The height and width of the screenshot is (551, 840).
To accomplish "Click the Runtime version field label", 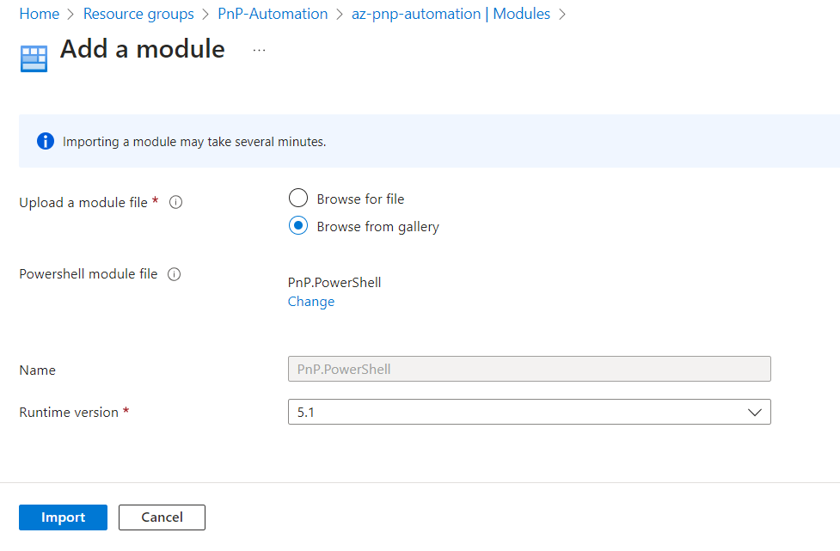I will click(69, 413).
